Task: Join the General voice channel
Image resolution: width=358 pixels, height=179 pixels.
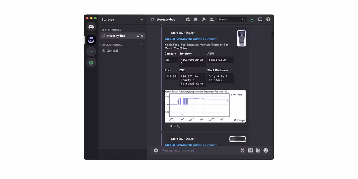Action: pyautogui.click(x=112, y=51)
